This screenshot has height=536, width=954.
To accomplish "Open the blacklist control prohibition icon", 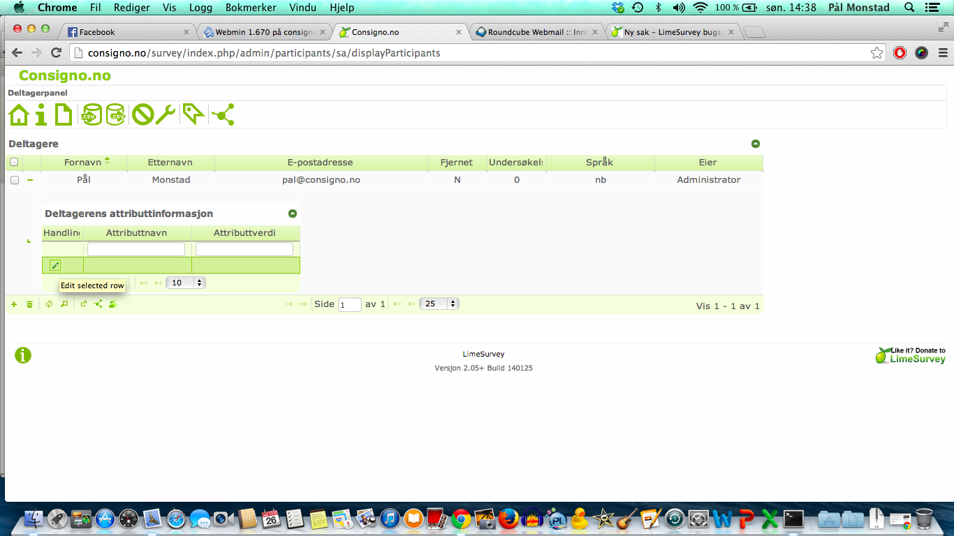I will pyautogui.click(x=142, y=114).
